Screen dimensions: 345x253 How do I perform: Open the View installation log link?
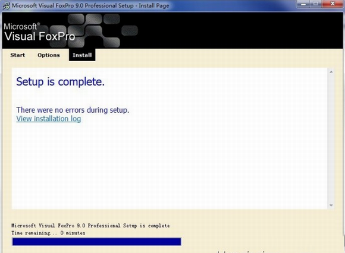[48, 119]
